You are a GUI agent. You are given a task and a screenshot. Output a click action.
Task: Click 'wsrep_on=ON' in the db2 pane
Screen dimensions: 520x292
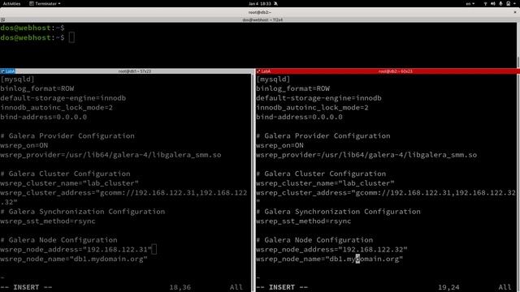pyautogui.click(x=279, y=145)
